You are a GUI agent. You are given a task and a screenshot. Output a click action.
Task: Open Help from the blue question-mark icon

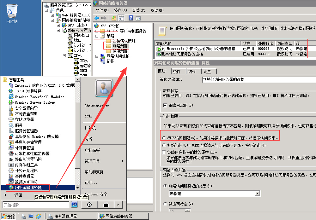pyautogui.click(x=131, y=18)
